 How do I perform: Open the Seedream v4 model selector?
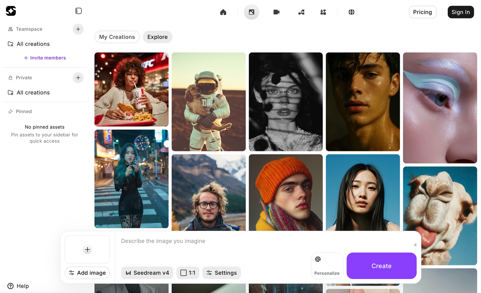tap(147, 273)
